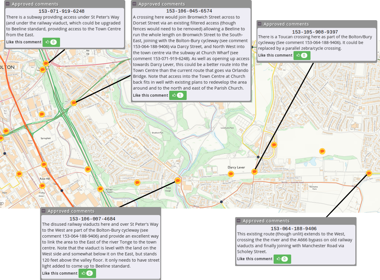Click comment marker at top-left near Church Bank
This screenshot has width=380, height=280.
click(46, 63)
